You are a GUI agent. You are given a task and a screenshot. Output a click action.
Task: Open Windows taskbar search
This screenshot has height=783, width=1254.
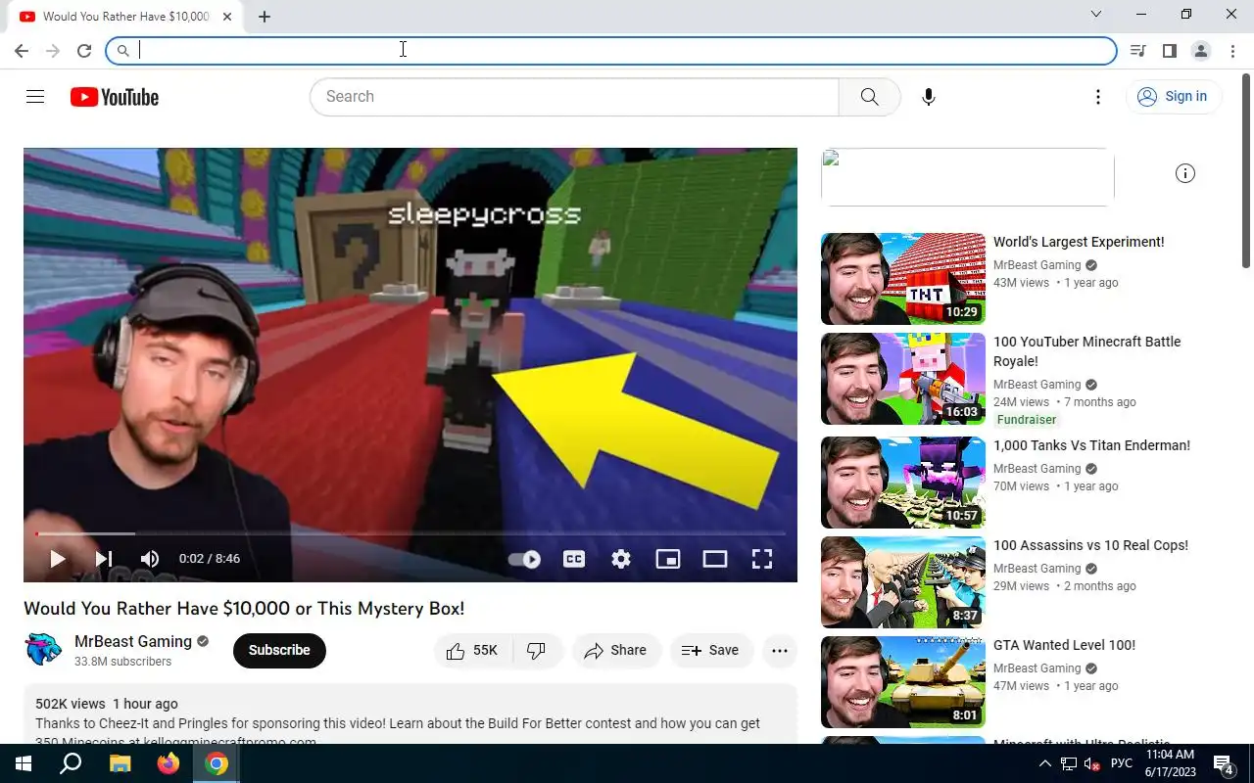[71, 763]
